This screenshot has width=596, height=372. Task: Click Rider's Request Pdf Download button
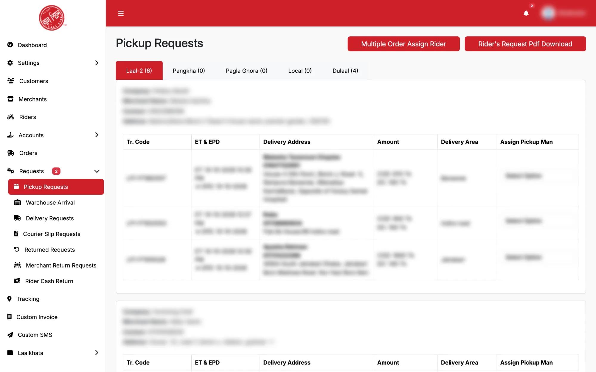tap(525, 44)
